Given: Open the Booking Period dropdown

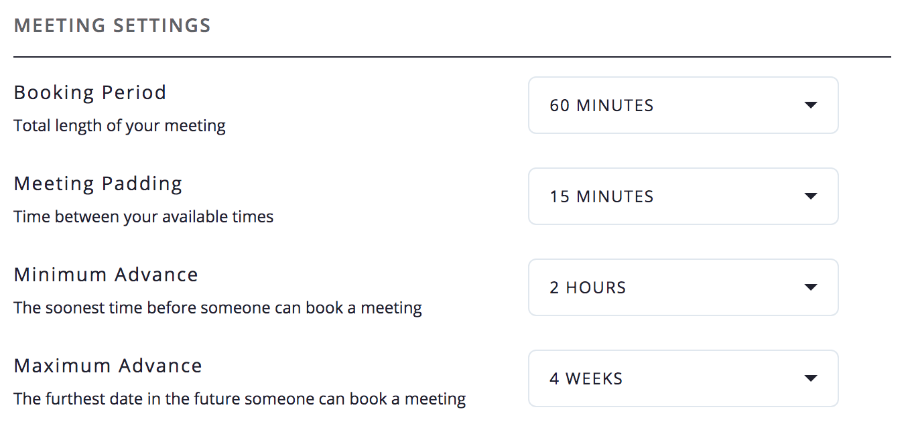Looking at the screenshot, I should coord(683,105).
